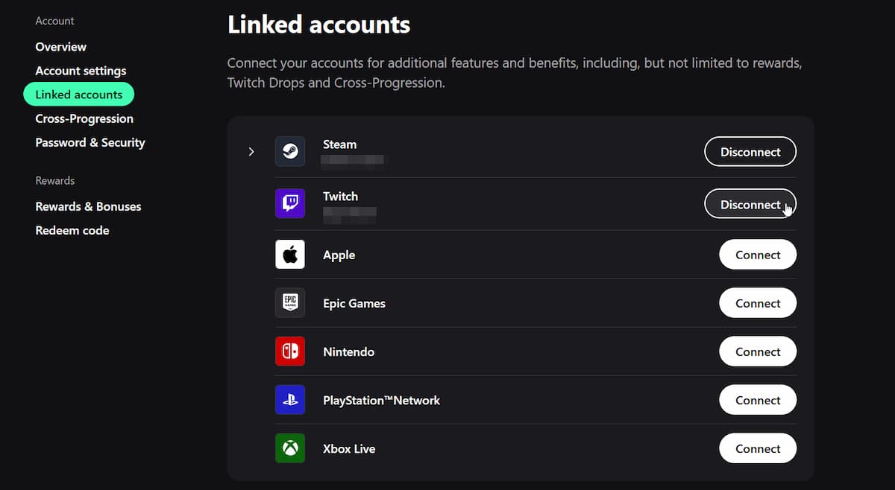Connect an Epic Games account
This screenshot has height=490, width=895.
tap(758, 303)
